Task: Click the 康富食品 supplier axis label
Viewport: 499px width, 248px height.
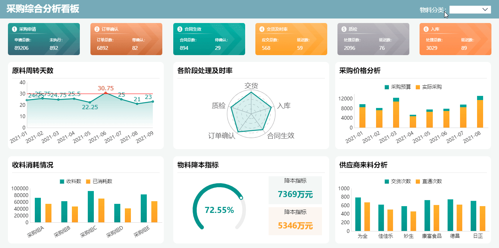Action: (x=432, y=236)
